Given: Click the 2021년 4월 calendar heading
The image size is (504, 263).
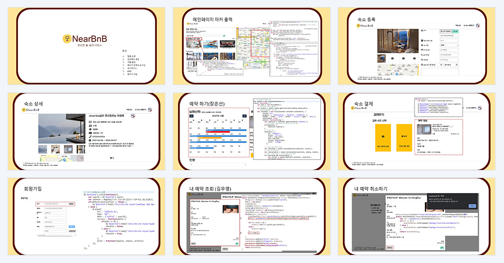Looking at the screenshot, I should [218, 116].
